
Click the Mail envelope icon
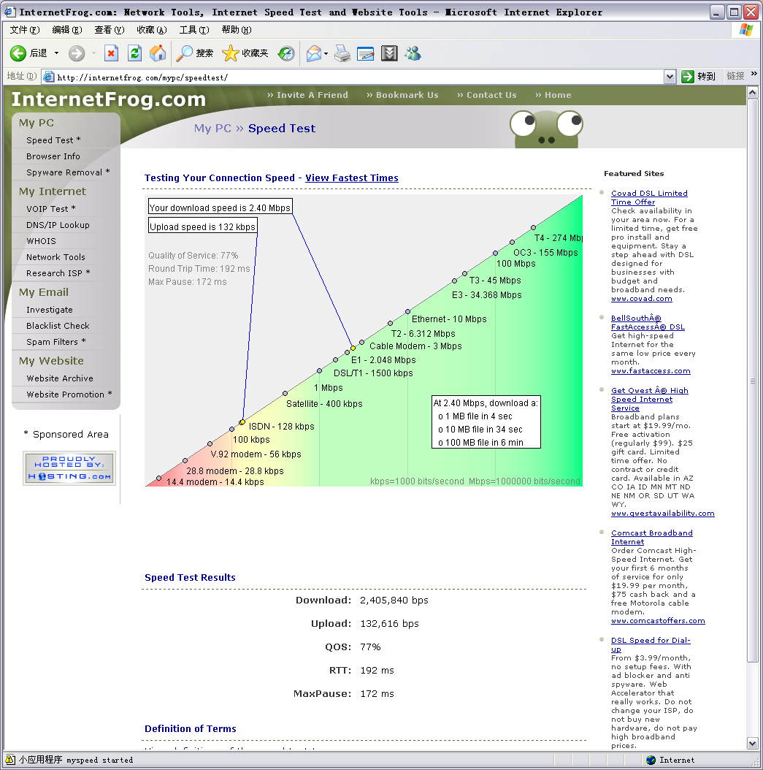(314, 53)
